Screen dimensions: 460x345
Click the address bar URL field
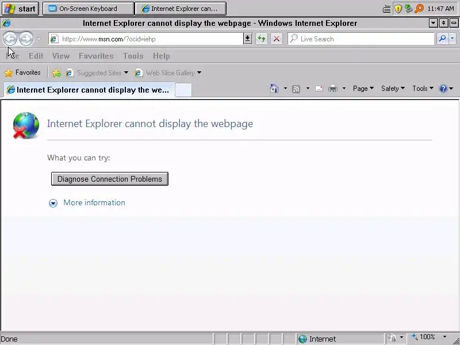tap(146, 39)
